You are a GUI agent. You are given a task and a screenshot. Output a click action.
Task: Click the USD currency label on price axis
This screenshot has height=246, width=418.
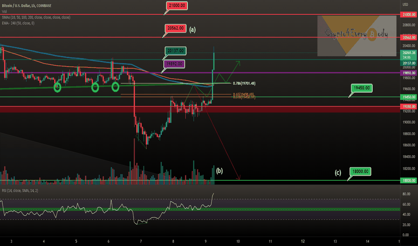click(405, 4)
